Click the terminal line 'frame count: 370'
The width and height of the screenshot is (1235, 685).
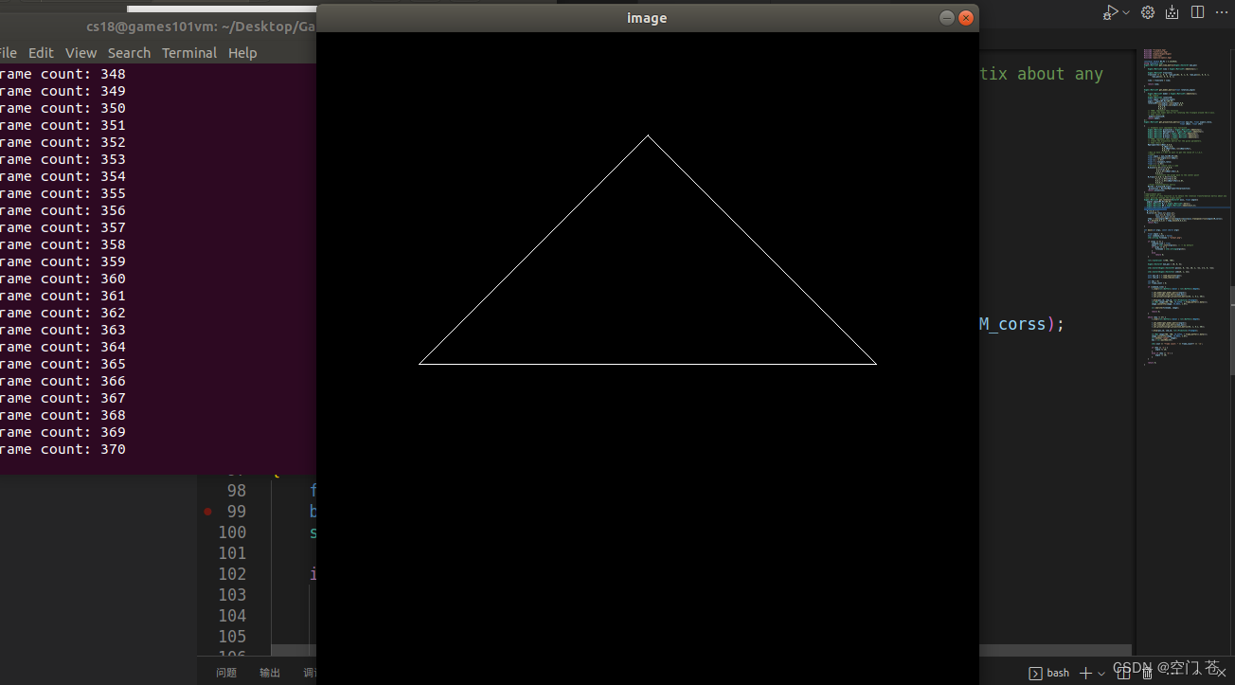click(x=63, y=449)
